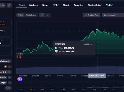Open the Whitepaper link
Screen dimensions: 124x92
pyautogui.click(x=5, y=61)
